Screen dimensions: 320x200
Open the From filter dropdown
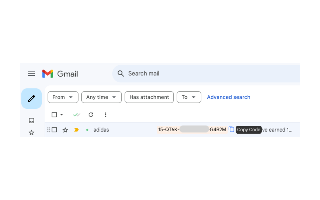(63, 97)
